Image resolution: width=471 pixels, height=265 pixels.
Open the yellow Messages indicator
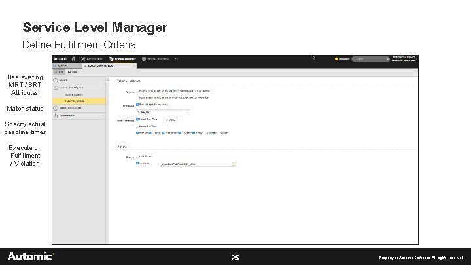pos(342,59)
